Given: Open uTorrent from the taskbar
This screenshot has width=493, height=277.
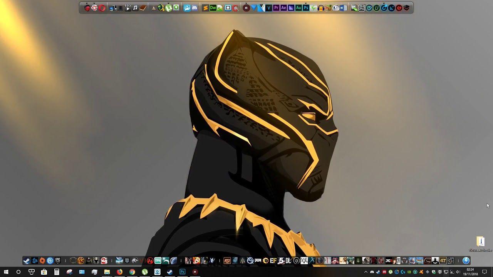Looking at the screenshot, I should click(145, 272).
